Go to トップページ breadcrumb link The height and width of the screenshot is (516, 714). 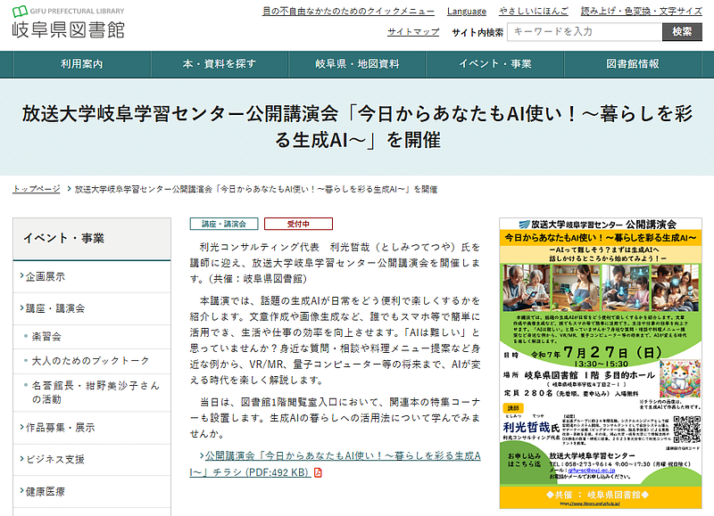[37, 189]
